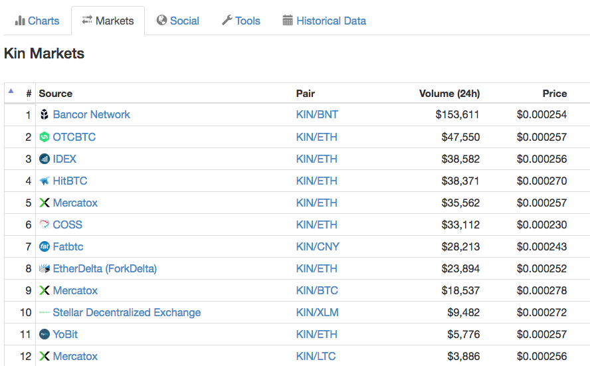Sort table by # column header

point(29,94)
